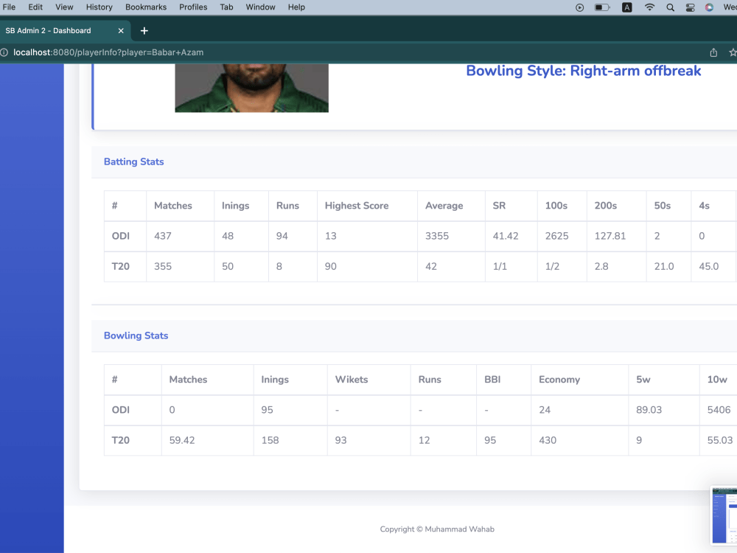
Task: Close the SB Admin 2 - Dashboard tab
Action: click(x=121, y=30)
